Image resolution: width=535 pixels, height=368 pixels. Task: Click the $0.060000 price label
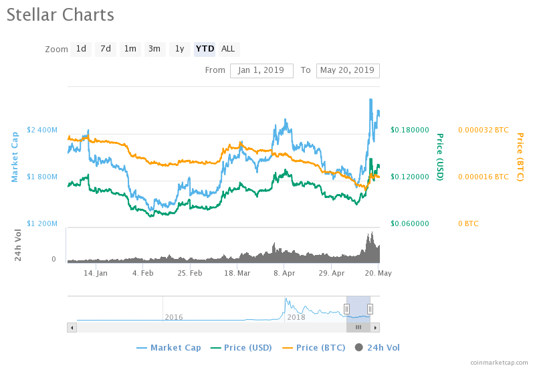tap(410, 223)
